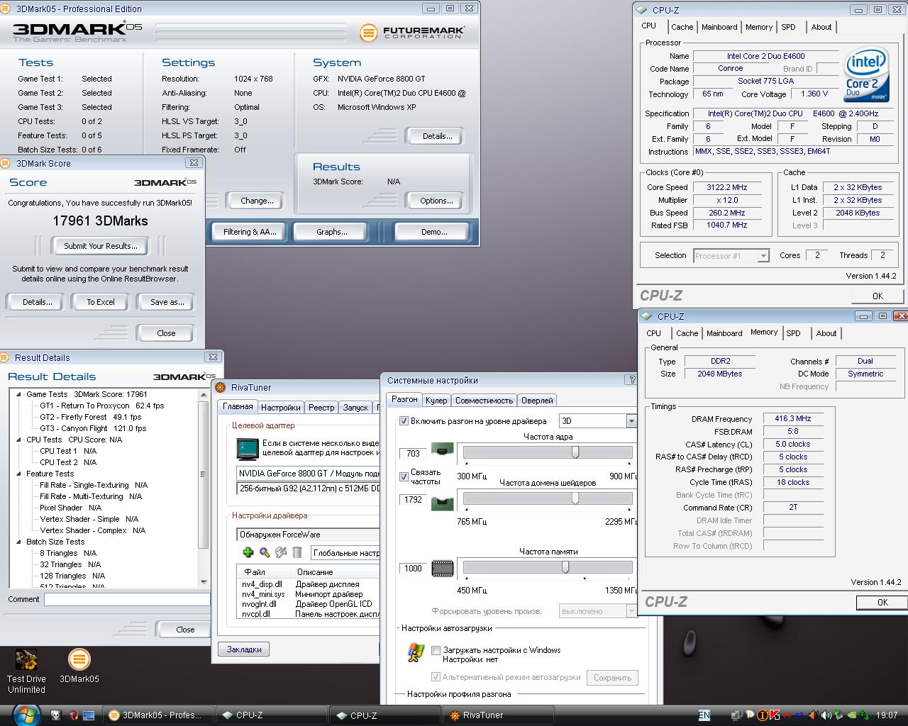
Task: Toggle driver-level overclocking checkbox
Action: click(404, 421)
